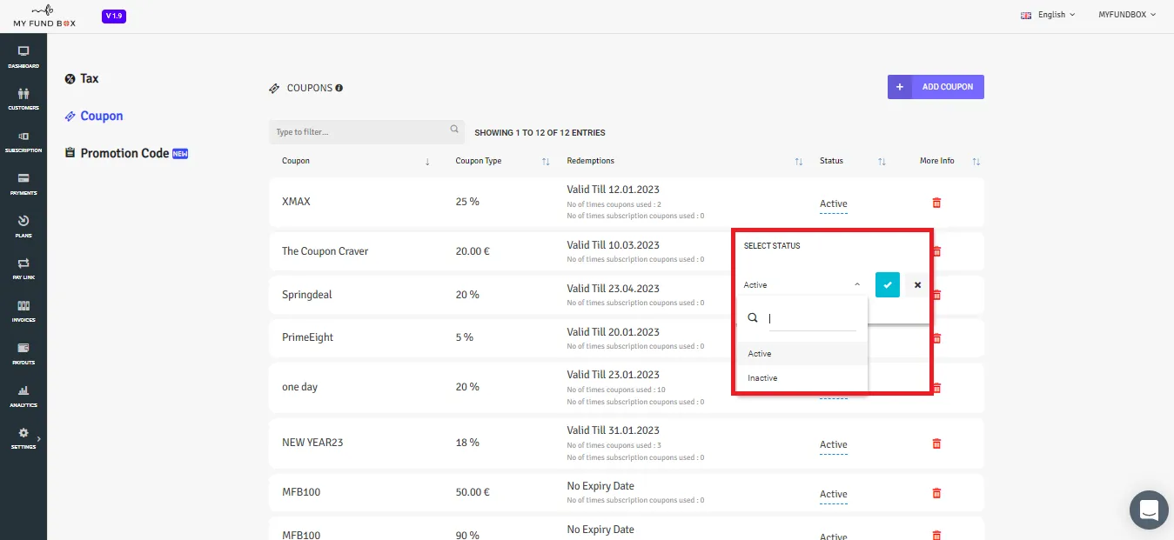Confirm status with the checkmark button
The image size is (1174, 540).
pyautogui.click(x=887, y=284)
